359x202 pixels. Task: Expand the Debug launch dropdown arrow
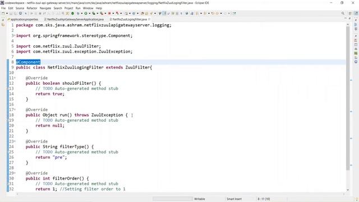click(81, 13)
